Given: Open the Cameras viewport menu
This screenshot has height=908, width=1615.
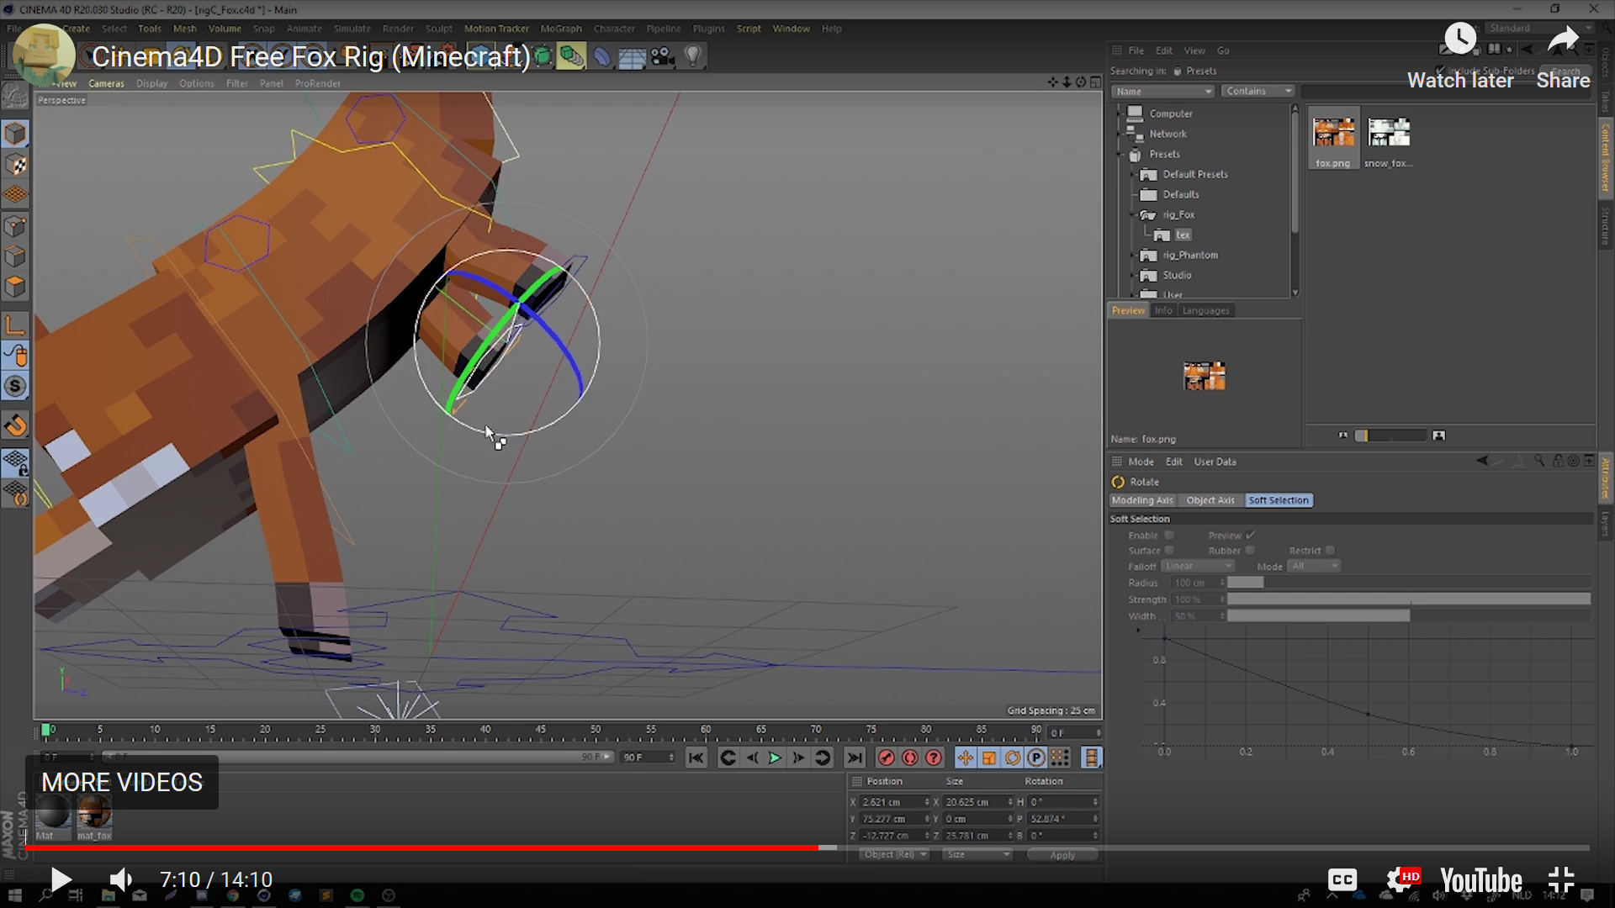Looking at the screenshot, I should 106,84.
